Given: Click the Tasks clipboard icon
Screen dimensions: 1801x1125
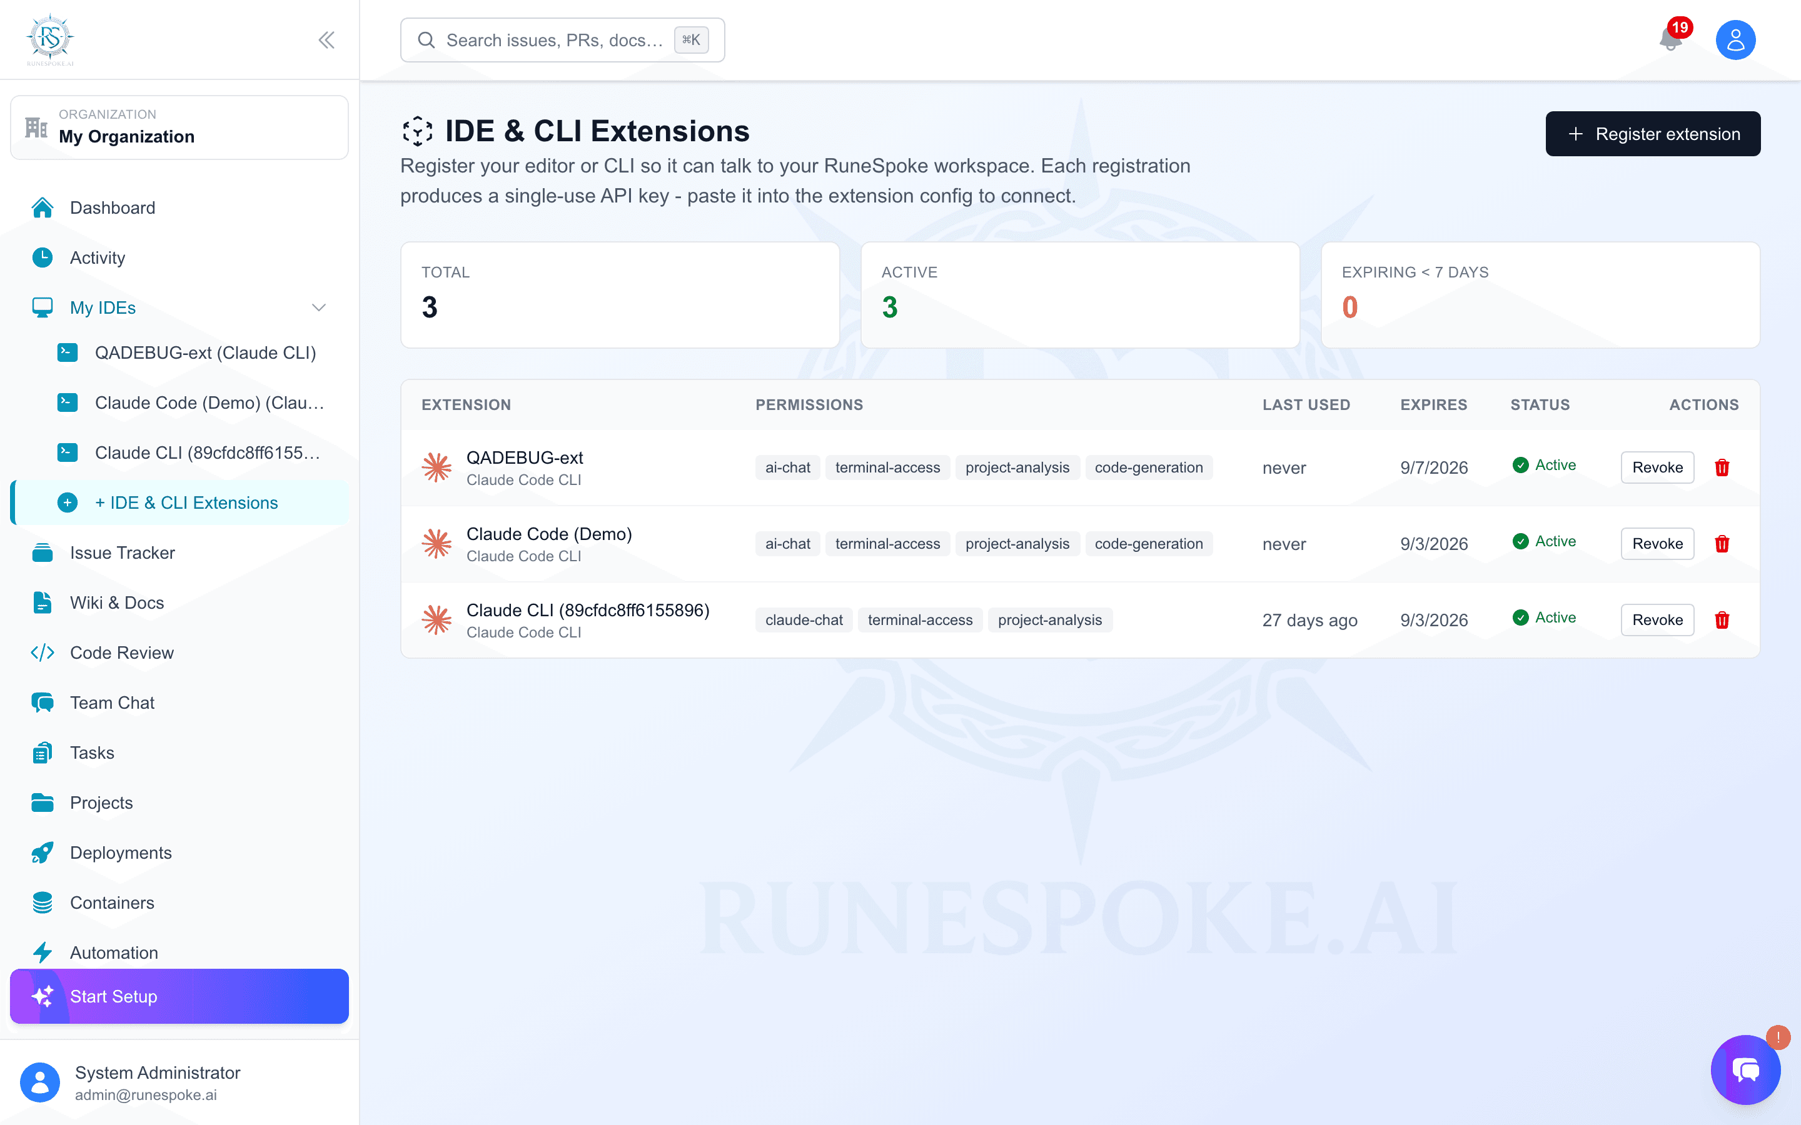Looking at the screenshot, I should click(43, 752).
